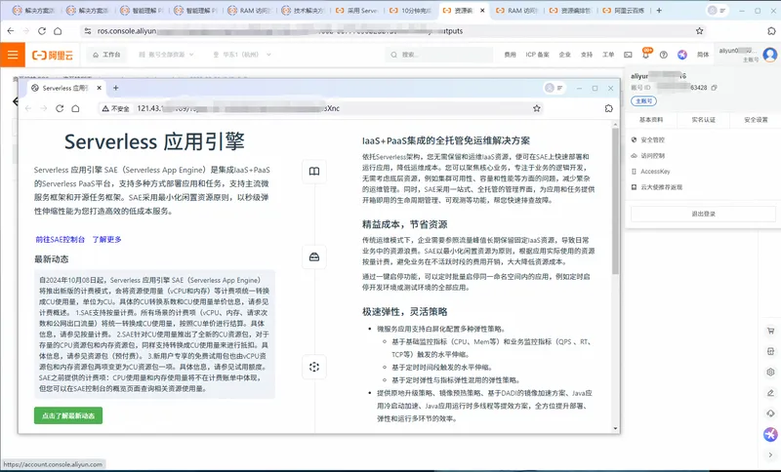This screenshot has height=472, width=781.
Task: Open the notifications bell with 99+ badge
Action: click(x=646, y=54)
